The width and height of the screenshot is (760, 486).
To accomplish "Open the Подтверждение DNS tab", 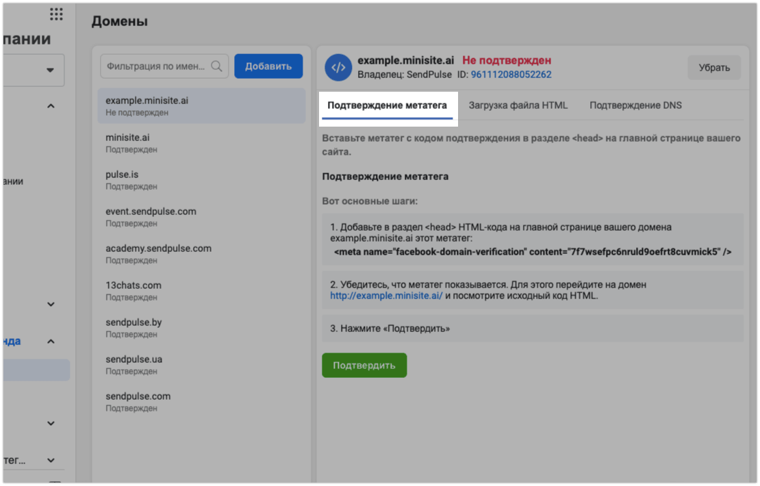I will [635, 105].
